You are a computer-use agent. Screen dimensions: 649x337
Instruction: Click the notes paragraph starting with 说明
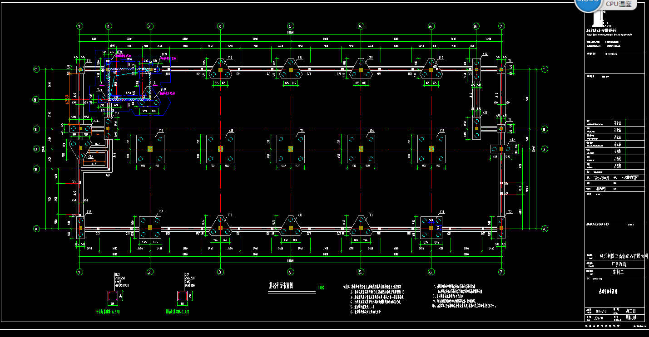click(x=374, y=299)
